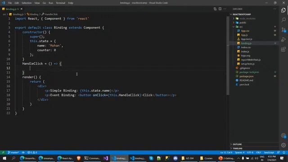Open the Manage gear in the activity bar

[283, 145]
